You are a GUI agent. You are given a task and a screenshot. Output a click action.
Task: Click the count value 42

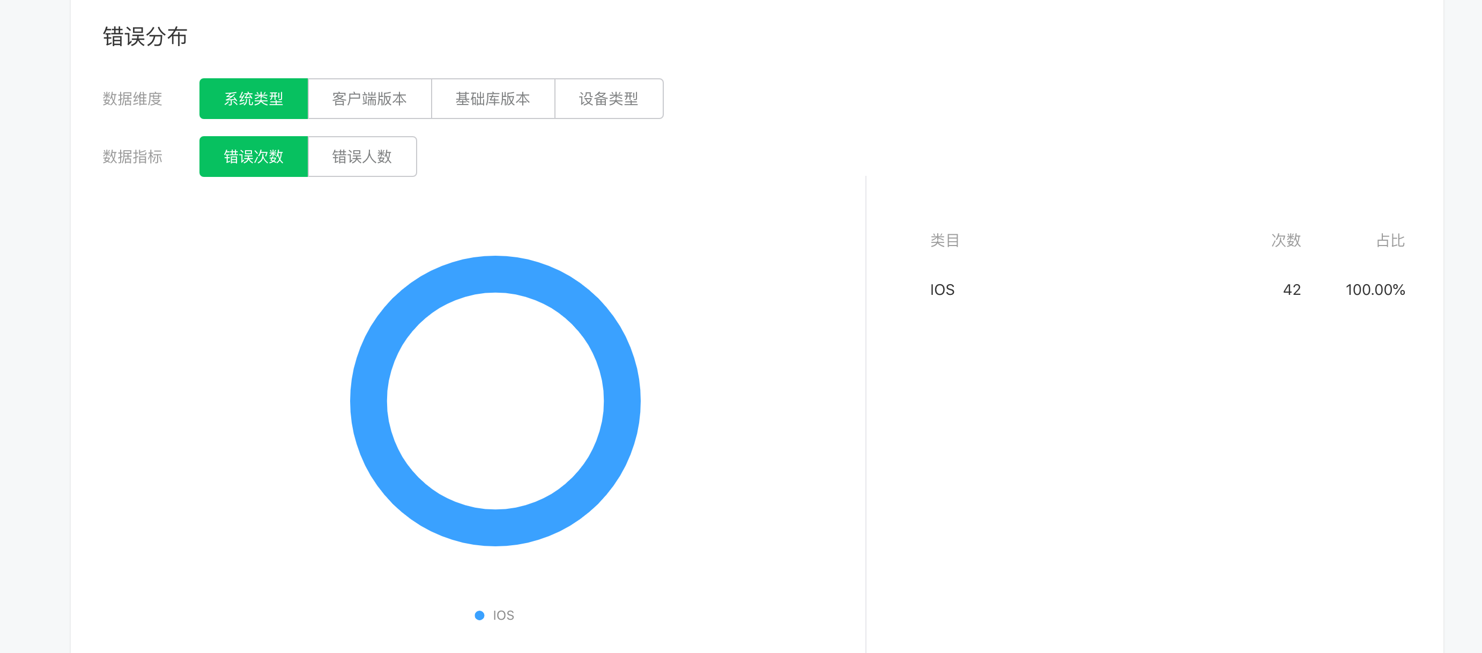click(1291, 290)
